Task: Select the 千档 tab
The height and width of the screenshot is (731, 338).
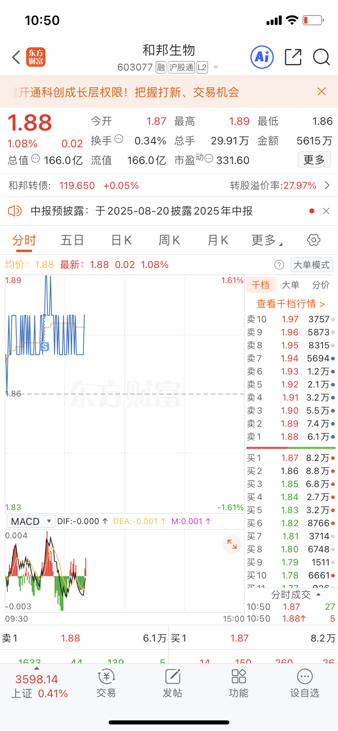Action: (260, 285)
